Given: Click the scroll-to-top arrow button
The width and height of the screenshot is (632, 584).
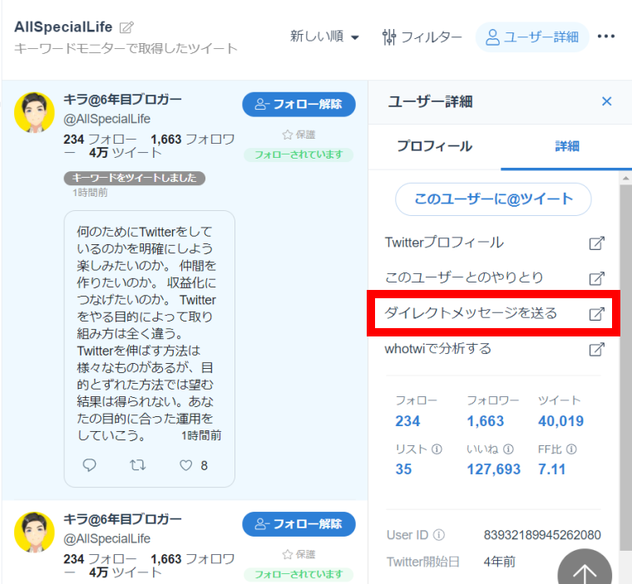Looking at the screenshot, I should coord(584,572).
